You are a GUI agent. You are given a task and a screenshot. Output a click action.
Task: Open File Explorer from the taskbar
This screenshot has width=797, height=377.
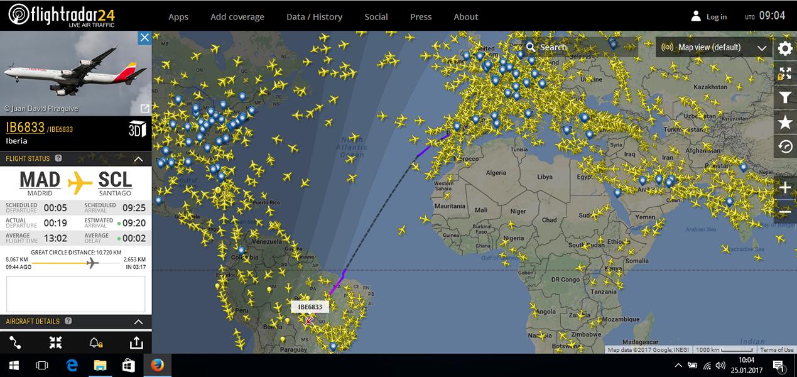[100, 365]
